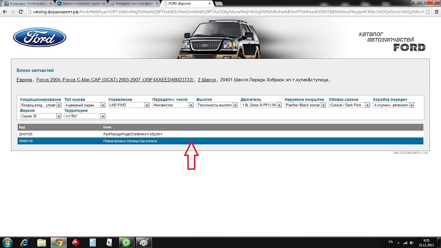
Task: Click the Блок column header
Action: [107, 127]
